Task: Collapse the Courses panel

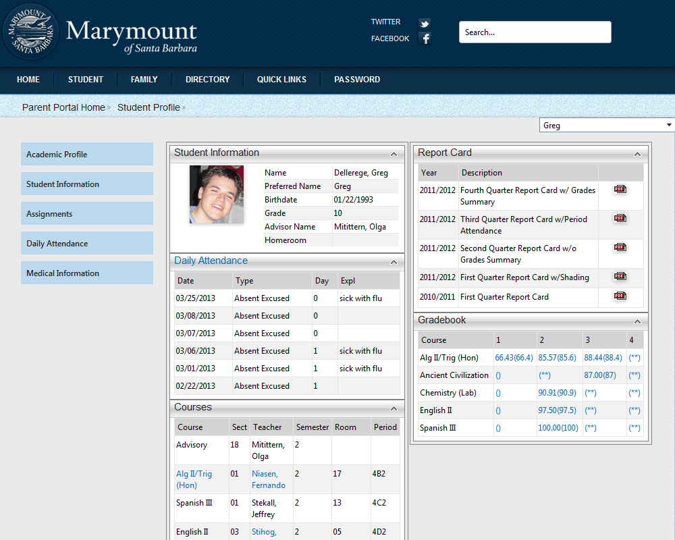Action: pyautogui.click(x=394, y=408)
